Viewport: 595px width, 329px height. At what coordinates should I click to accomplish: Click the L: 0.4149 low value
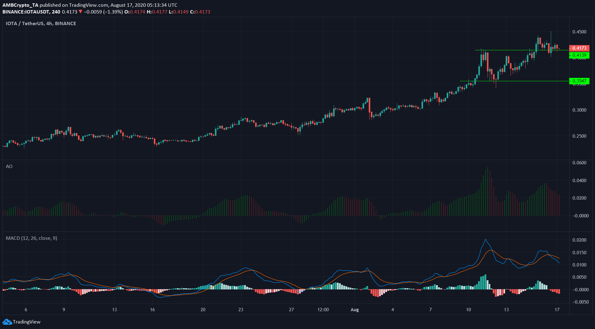[x=178, y=12]
